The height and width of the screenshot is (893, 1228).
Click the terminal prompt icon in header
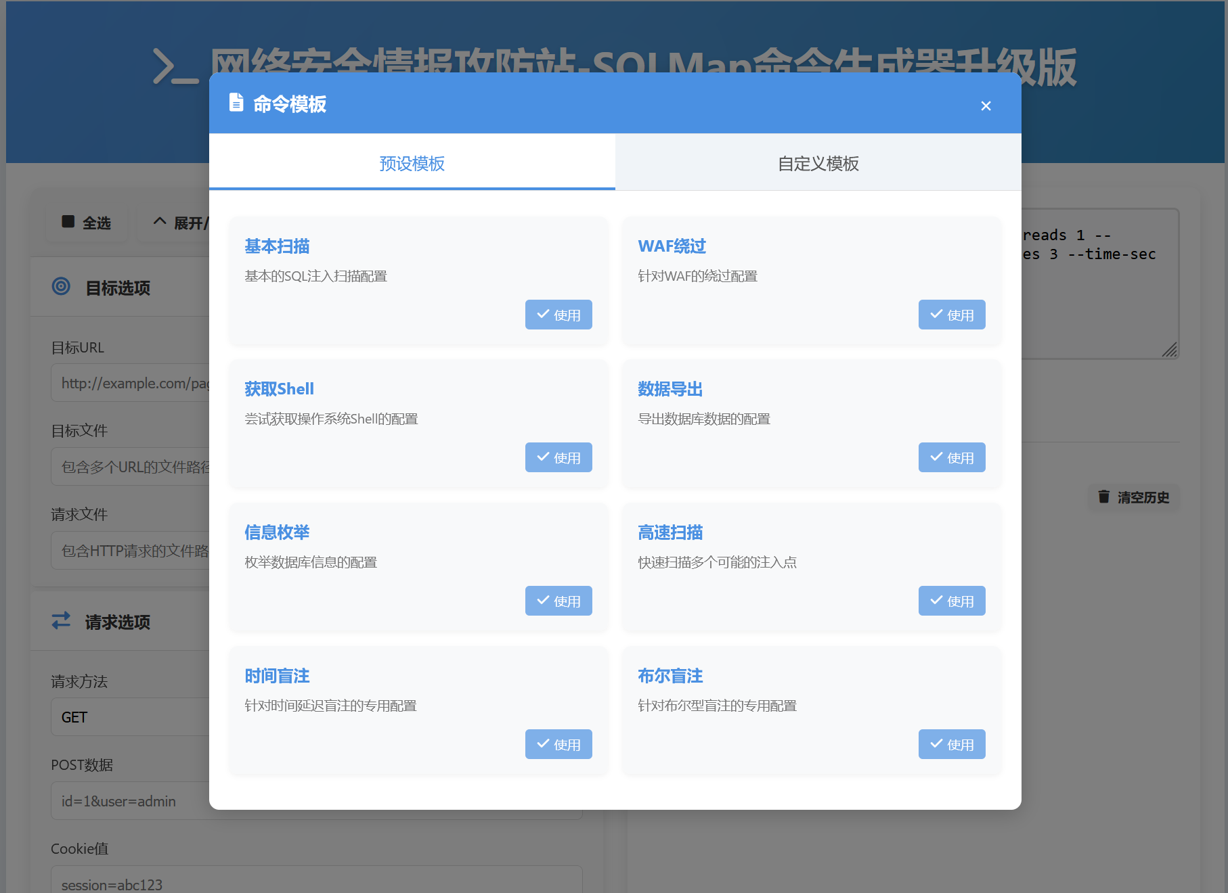[175, 66]
